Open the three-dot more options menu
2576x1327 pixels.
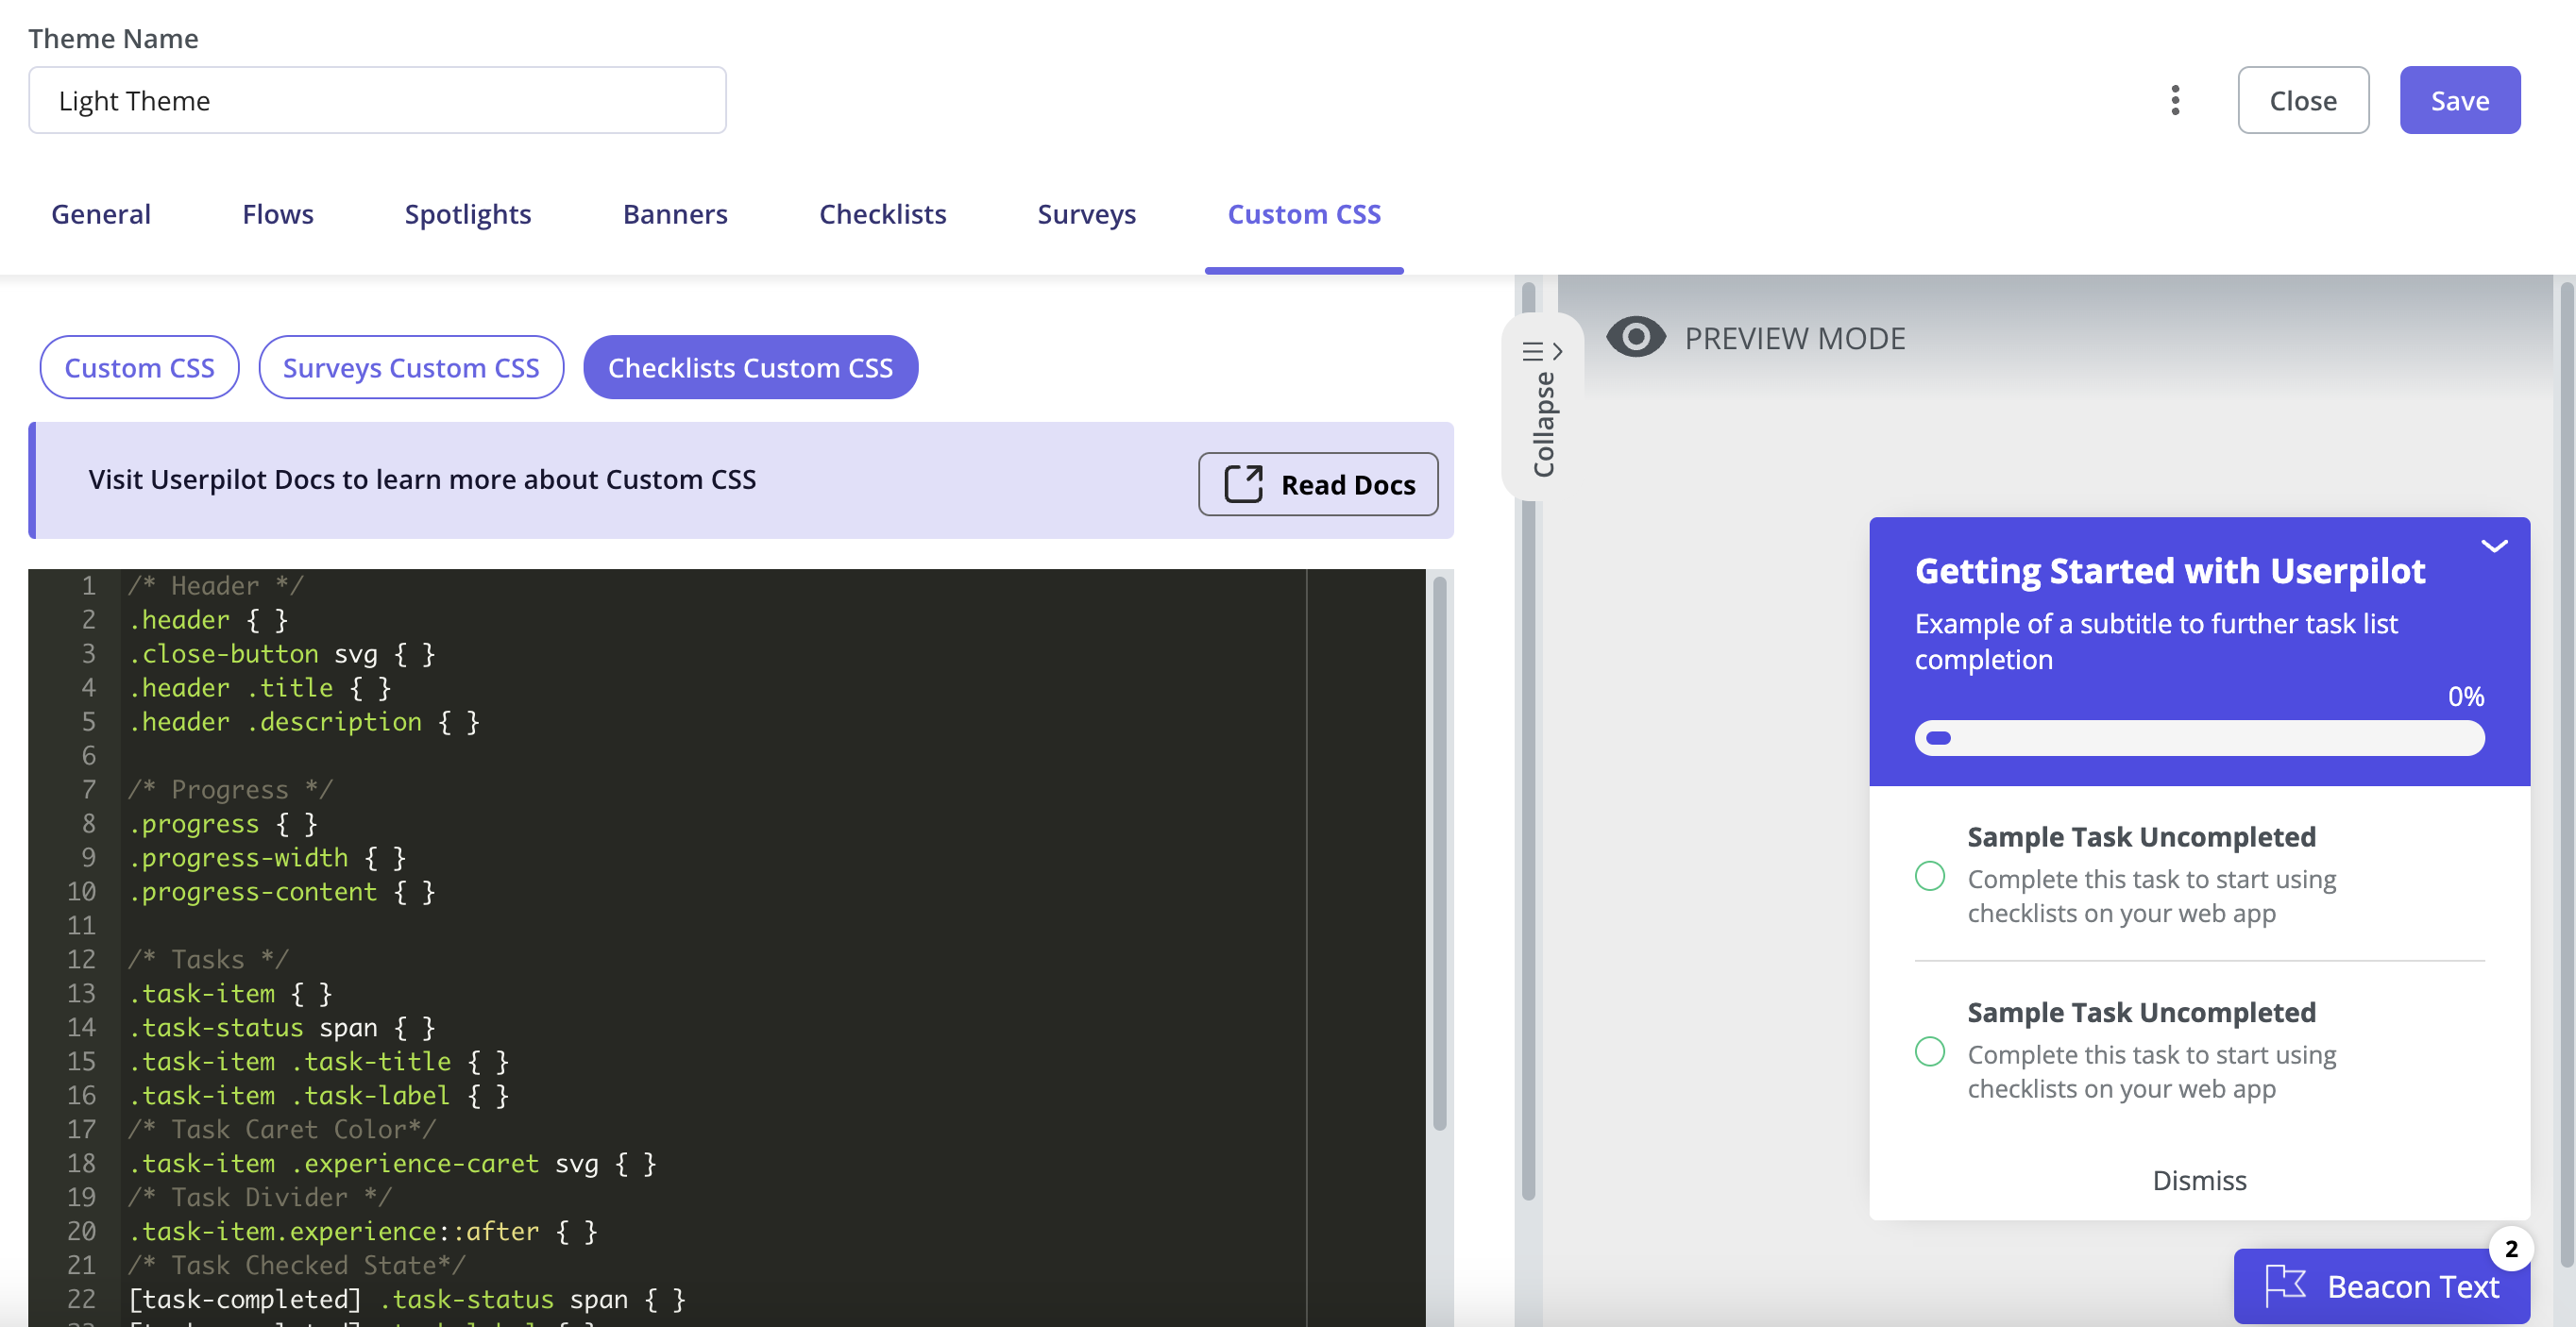pyautogui.click(x=2175, y=100)
